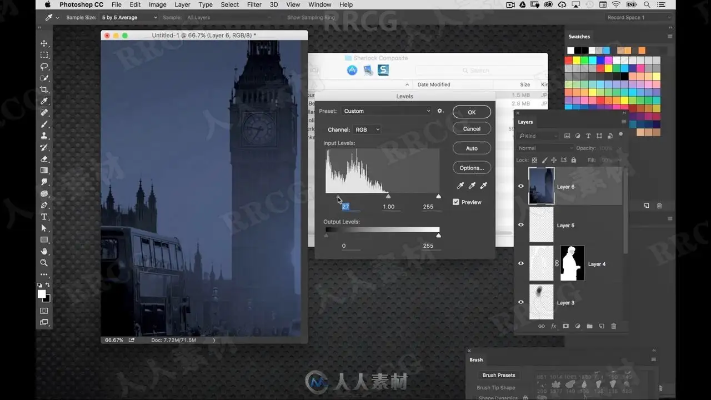This screenshot has height=400, width=711.
Task: Change the screen mode
Action: (44, 322)
